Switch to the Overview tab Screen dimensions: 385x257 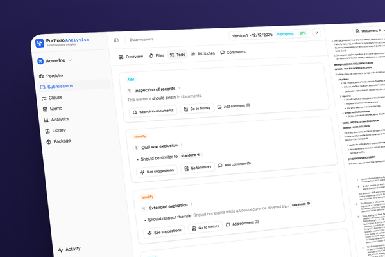(131, 57)
